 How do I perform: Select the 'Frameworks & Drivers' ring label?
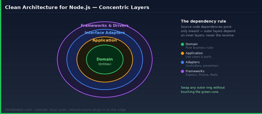[105, 26]
